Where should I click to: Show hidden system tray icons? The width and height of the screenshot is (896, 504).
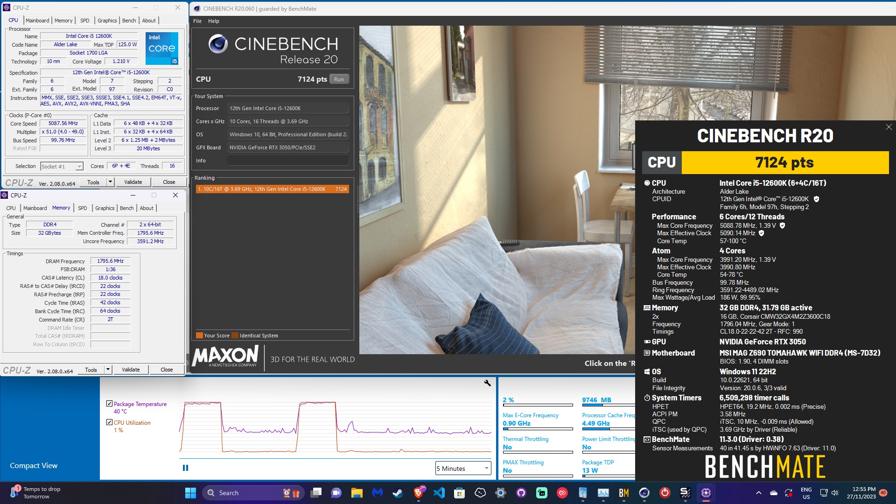[759, 493]
